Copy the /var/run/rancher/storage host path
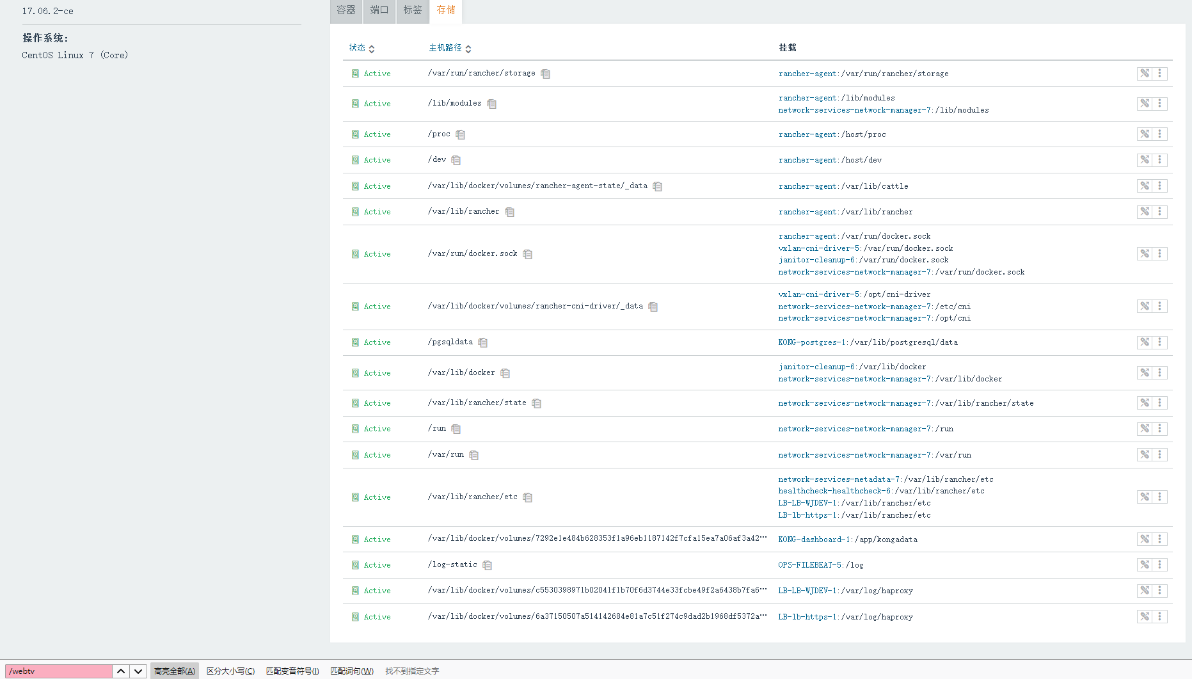1192x679 pixels. (545, 74)
